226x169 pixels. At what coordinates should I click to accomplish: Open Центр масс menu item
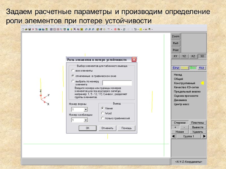[x=181, y=104]
